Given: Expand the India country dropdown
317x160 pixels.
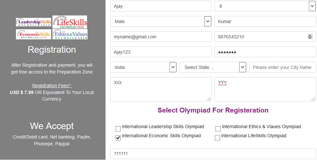Looking at the screenshot, I should coord(143,67).
